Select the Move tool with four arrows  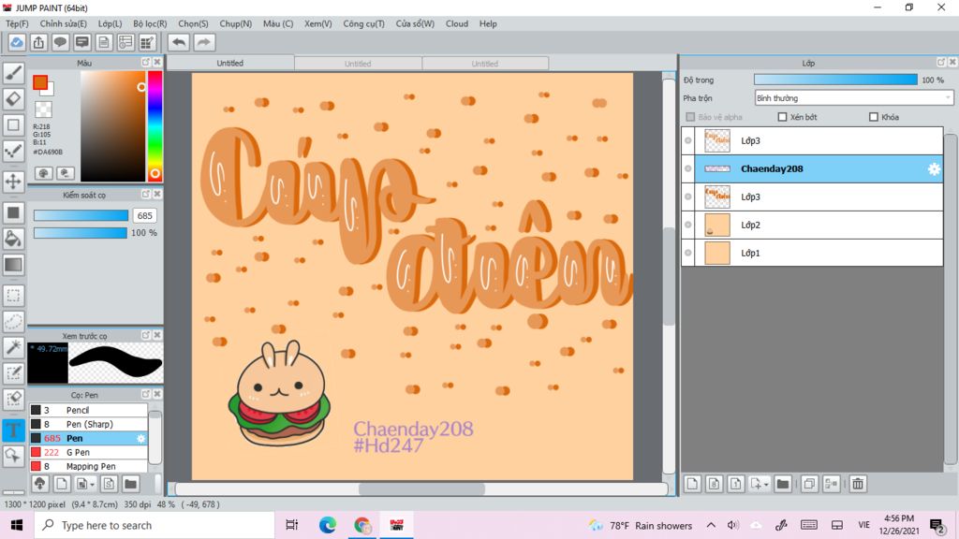coord(13,182)
